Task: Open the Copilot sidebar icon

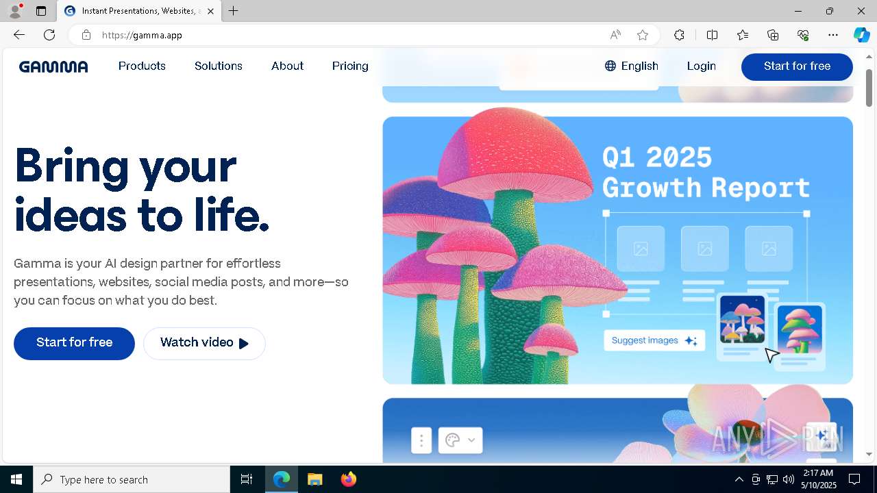Action: click(x=862, y=35)
